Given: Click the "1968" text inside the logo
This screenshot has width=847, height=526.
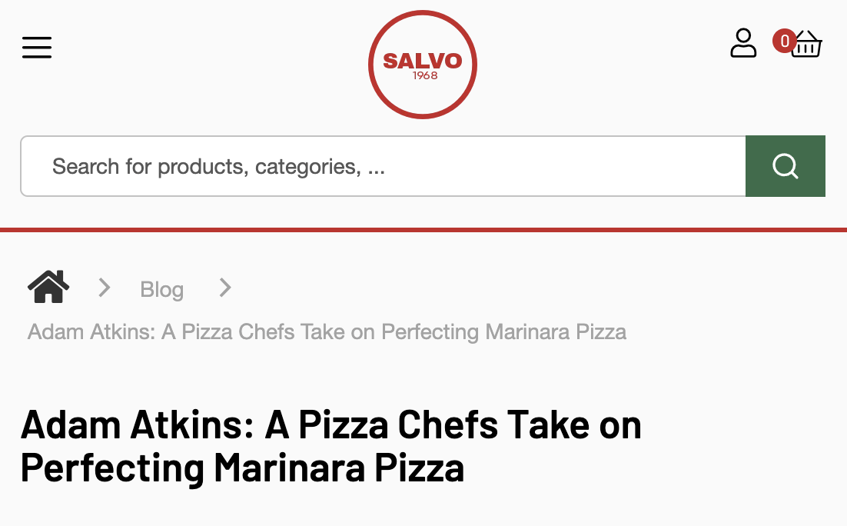Looking at the screenshot, I should point(425,76).
